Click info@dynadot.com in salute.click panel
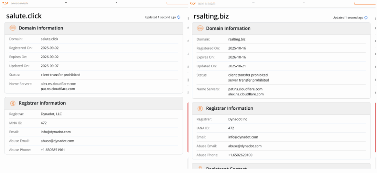This screenshot has width=377, height=173. [56, 132]
